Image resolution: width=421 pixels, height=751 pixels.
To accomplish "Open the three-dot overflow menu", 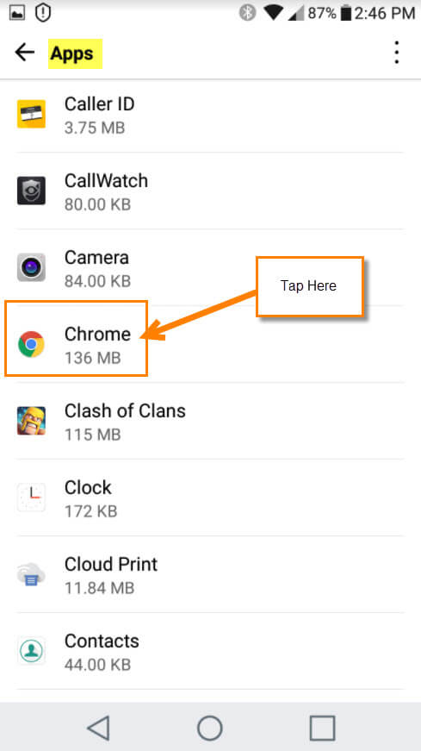I will tap(396, 53).
